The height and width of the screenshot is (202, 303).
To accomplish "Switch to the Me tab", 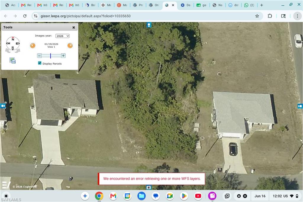I will 106,5.
